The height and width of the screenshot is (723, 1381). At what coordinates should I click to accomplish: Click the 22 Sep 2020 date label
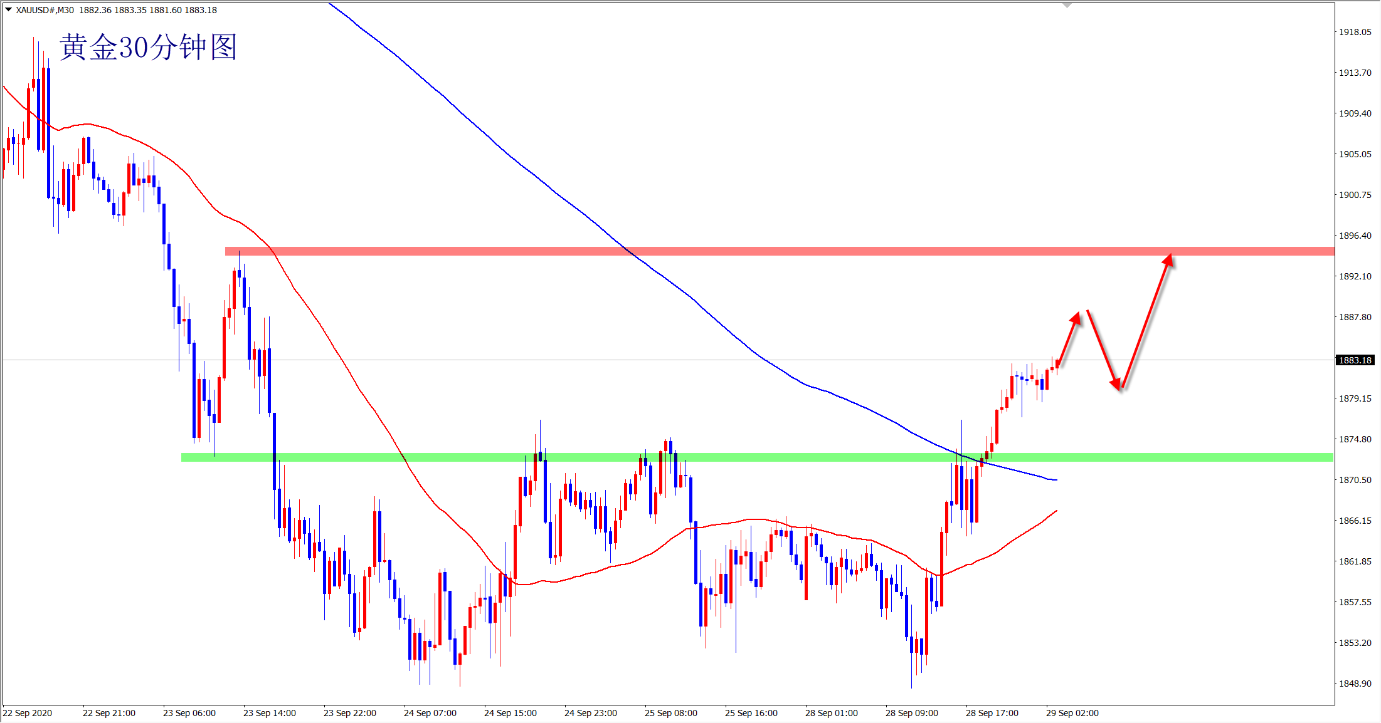click(x=28, y=713)
